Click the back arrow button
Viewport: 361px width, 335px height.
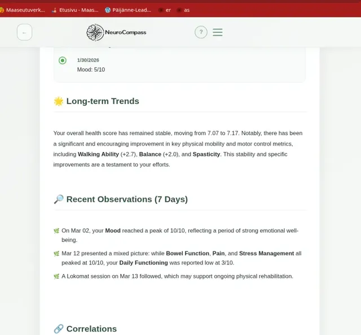point(24,32)
